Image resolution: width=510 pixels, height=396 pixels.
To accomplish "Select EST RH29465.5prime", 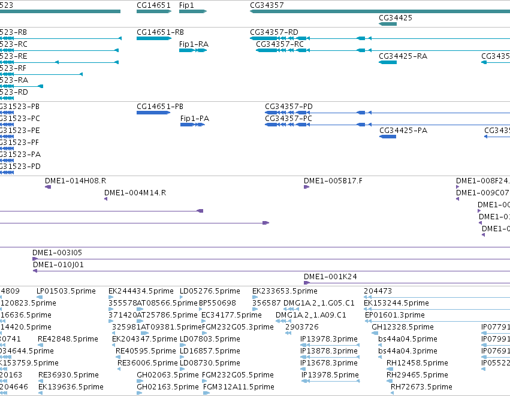I will pos(417,376).
